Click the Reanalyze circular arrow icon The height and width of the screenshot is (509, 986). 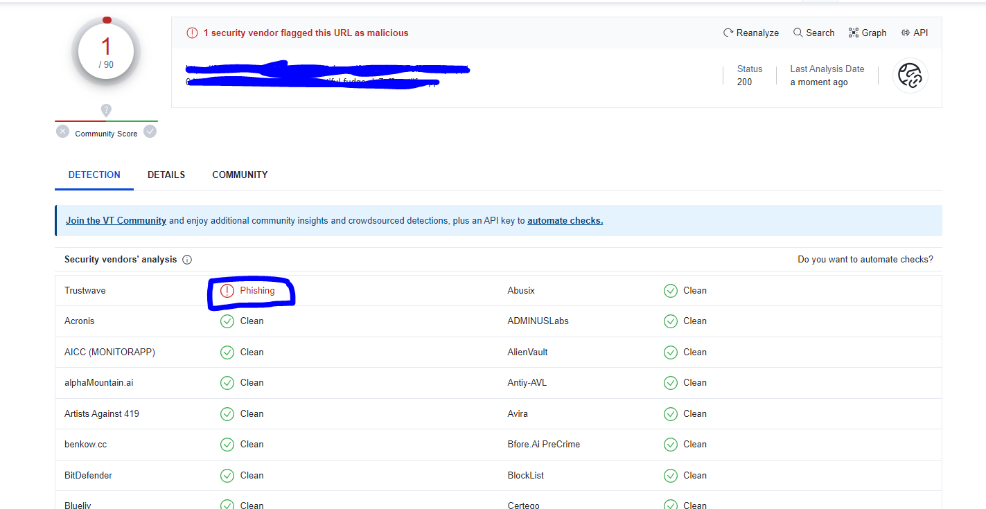coord(728,33)
